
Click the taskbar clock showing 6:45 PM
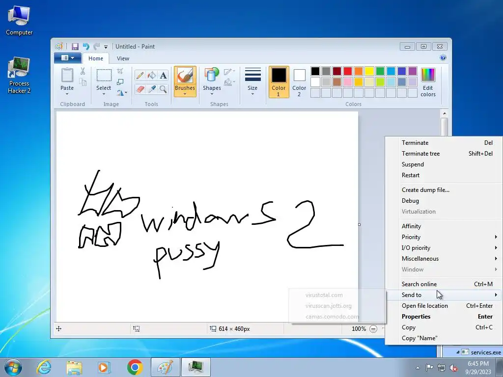(478, 368)
